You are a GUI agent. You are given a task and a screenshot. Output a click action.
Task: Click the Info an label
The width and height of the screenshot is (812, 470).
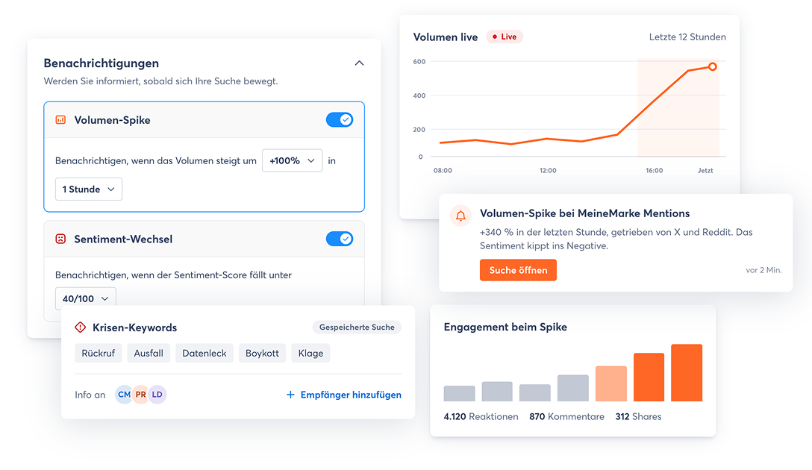tap(90, 395)
